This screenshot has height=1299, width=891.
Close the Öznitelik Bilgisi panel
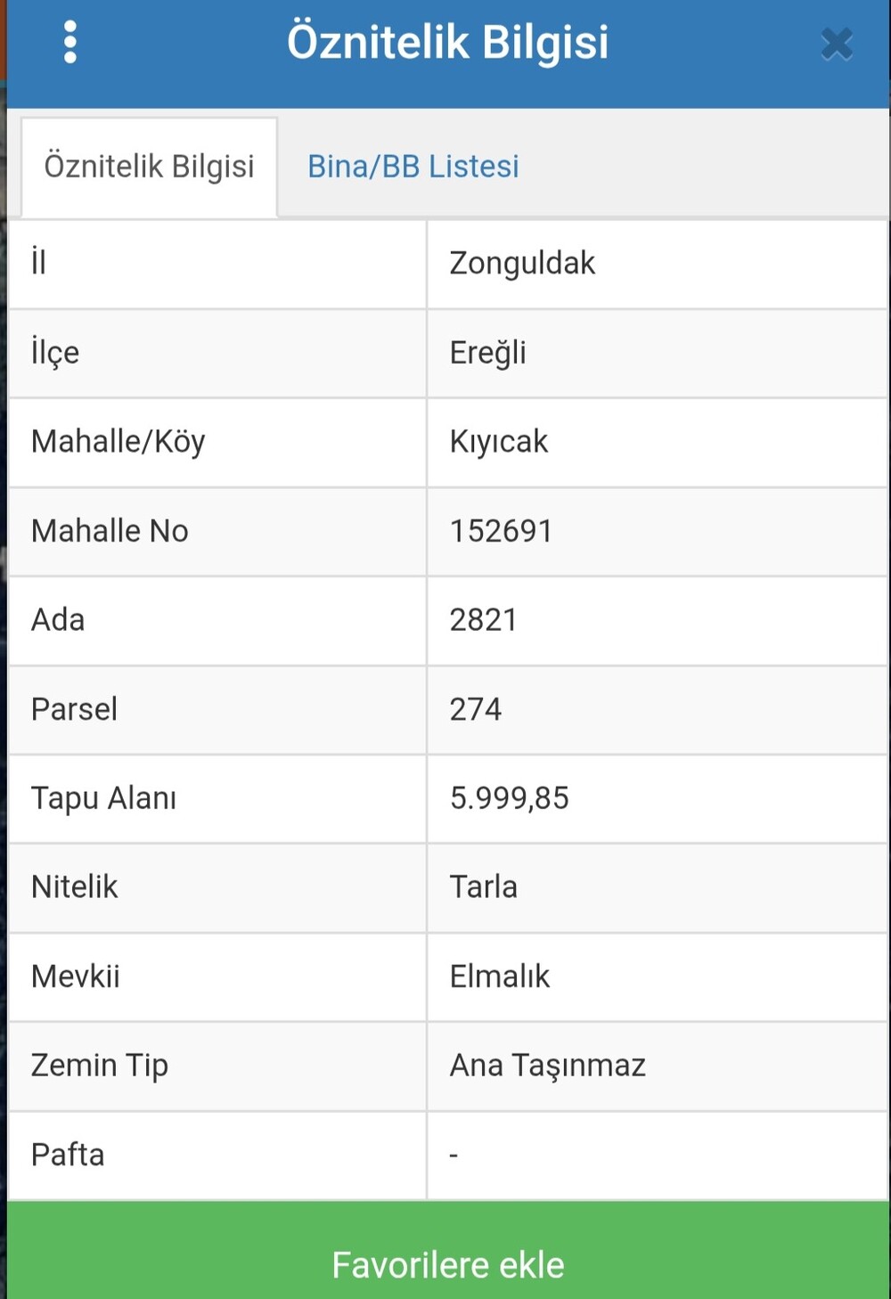tap(837, 44)
